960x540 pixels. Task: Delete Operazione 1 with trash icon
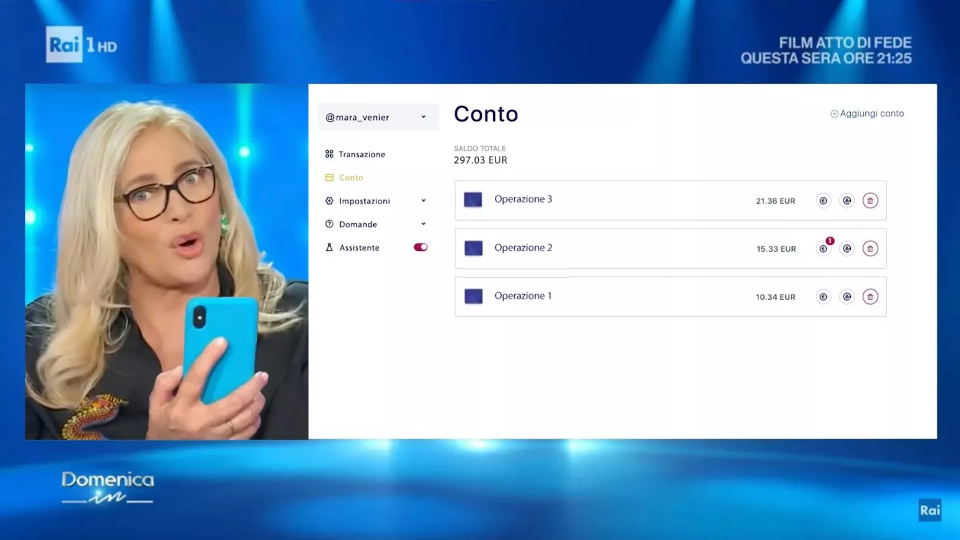870,296
